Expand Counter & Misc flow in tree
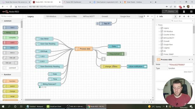Image resolution: width=195 pixels, height=109 pixels. [159, 35]
